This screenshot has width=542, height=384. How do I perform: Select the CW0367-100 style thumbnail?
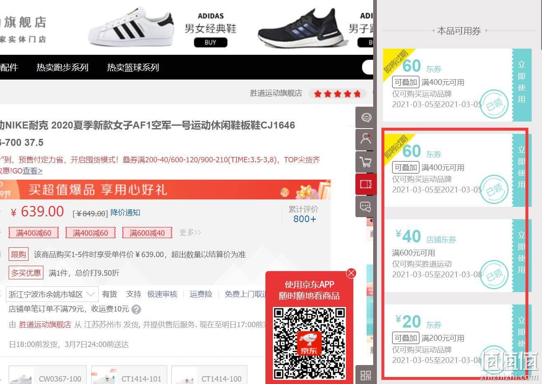(x=47, y=375)
